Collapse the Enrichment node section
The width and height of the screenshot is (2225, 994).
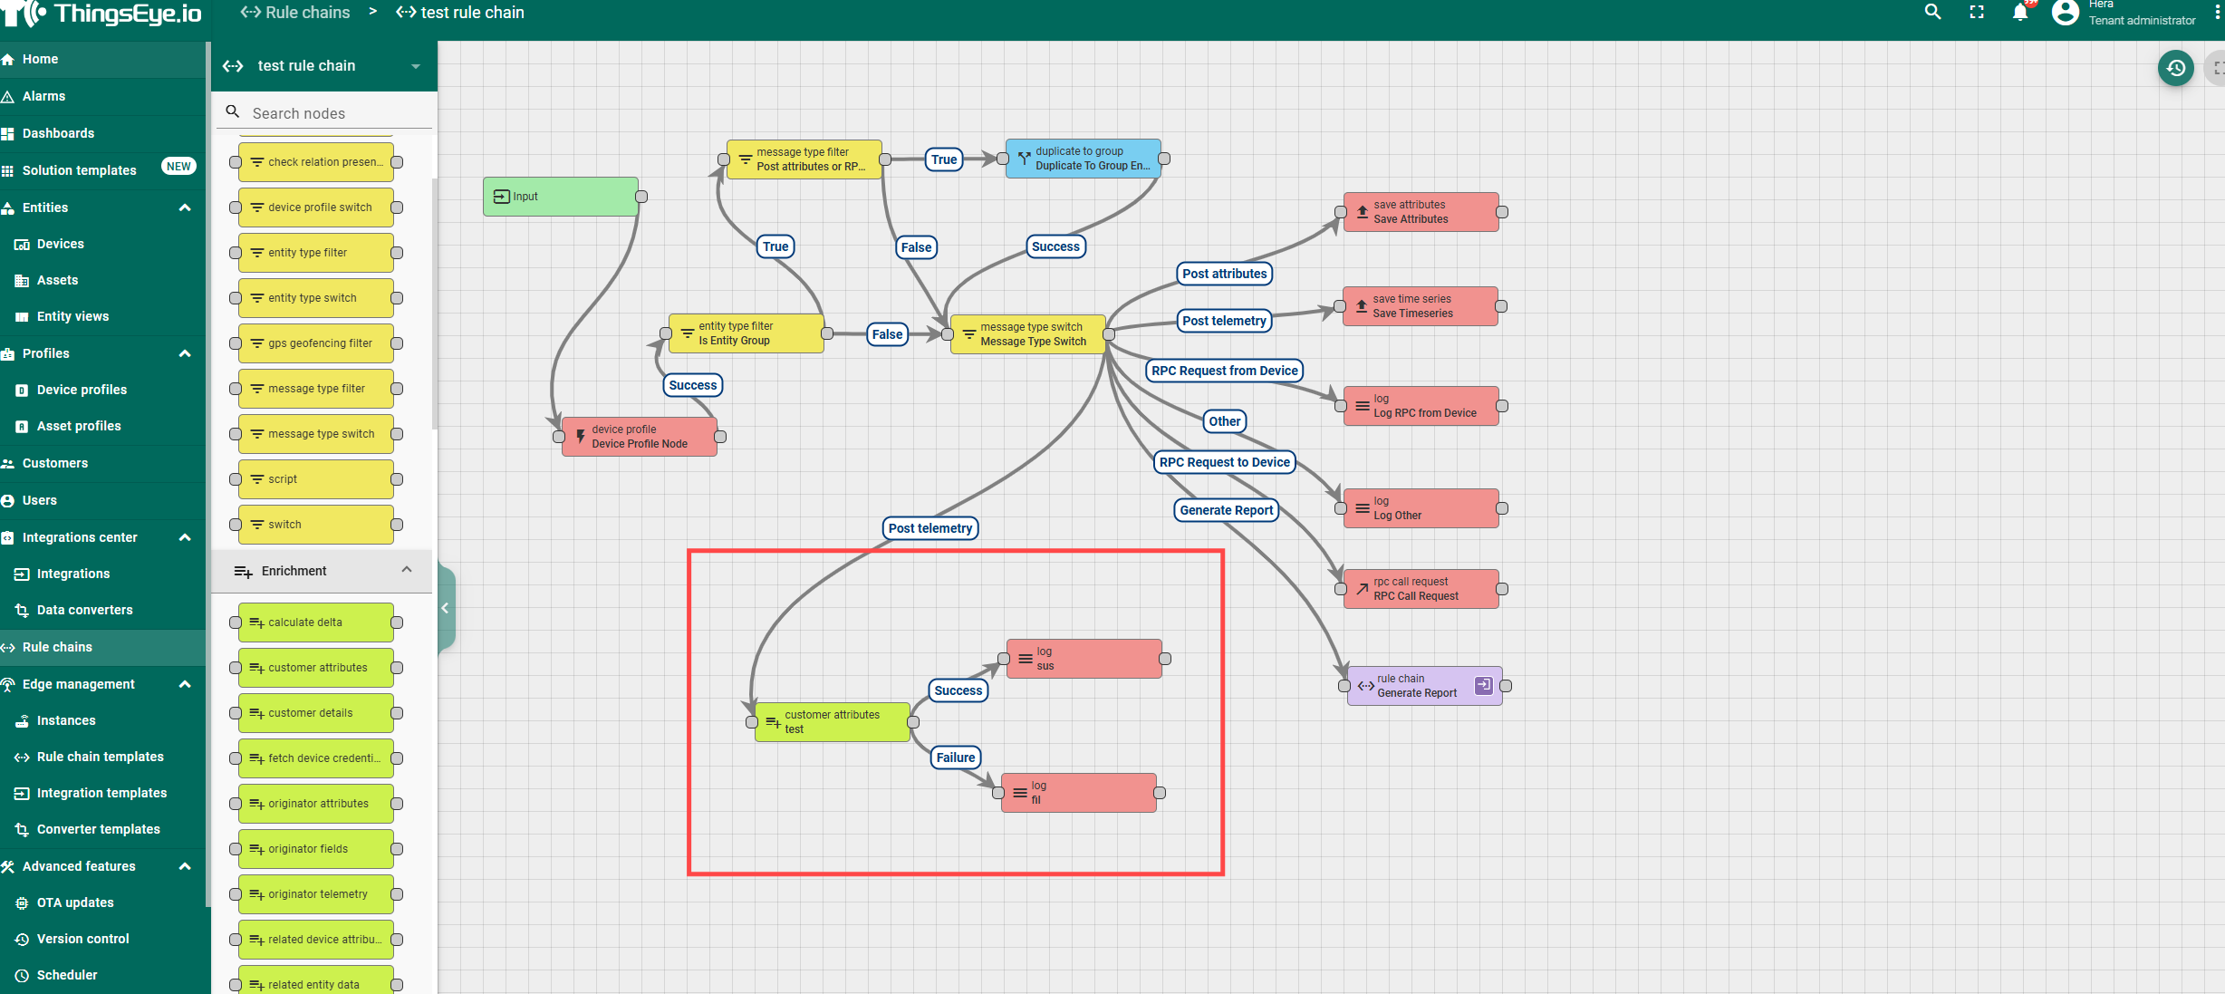(406, 570)
